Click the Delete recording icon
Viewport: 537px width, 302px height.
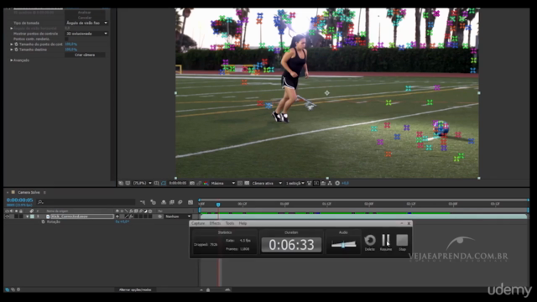point(369,241)
